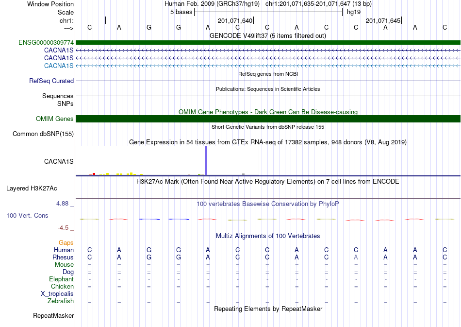Click Multiz Alignments of 100 Vertebrates title
This screenshot has width=461, height=327.
coord(268,236)
